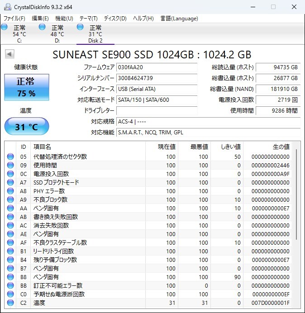Click the 正常 75% health status button
This screenshot has height=313, width=305.
tap(26, 87)
